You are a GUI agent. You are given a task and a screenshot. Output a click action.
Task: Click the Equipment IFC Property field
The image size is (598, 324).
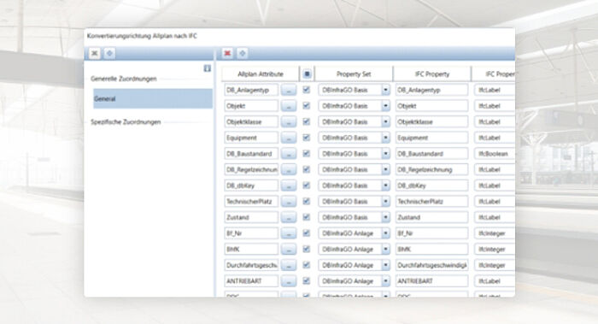coord(431,138)
